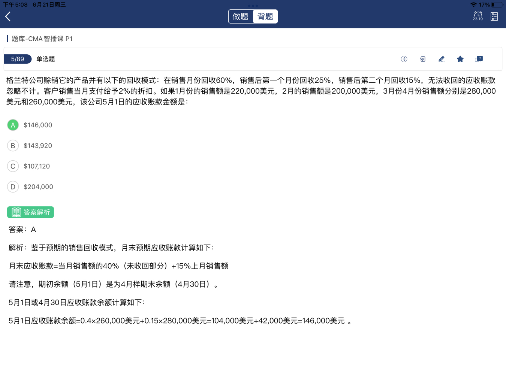This screenshot has width=506, height=379.
Task: Tap the 5/89 question counter badge
Action: point(18,59)
